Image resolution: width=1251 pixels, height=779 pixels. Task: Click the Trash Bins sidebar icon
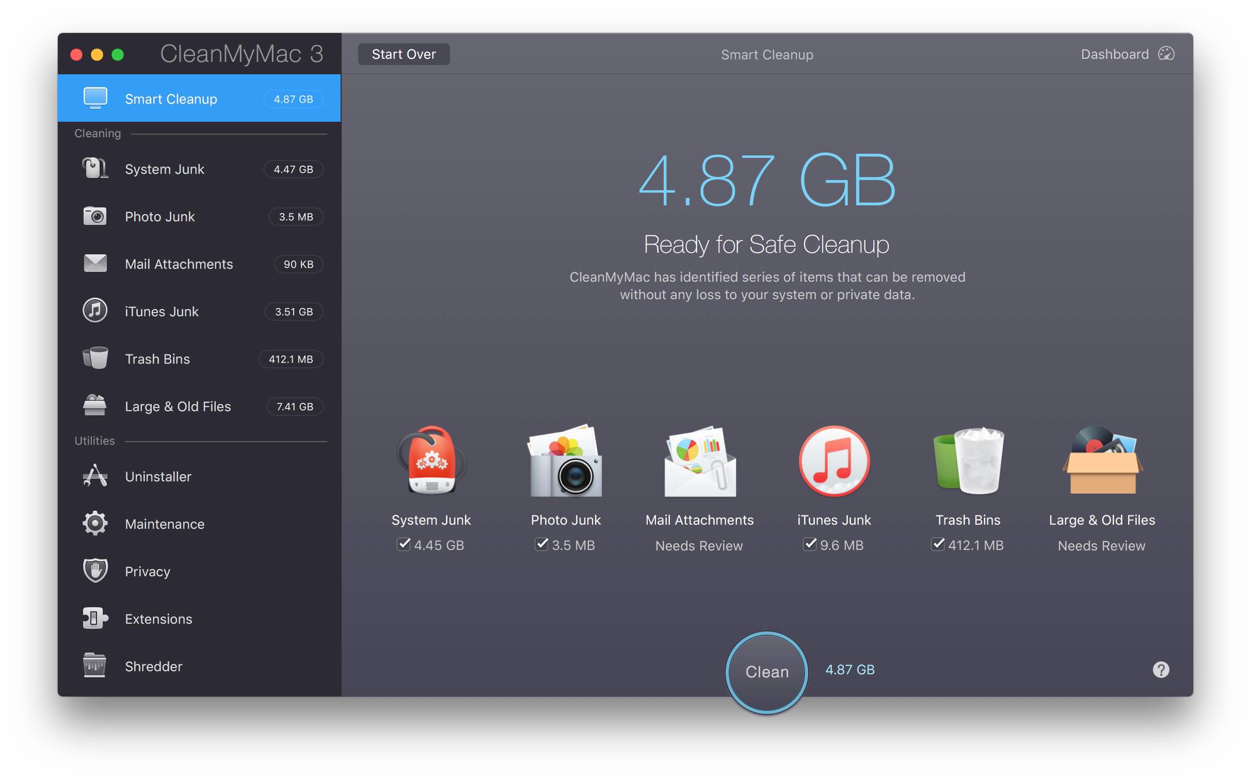(x=95, y=358)
